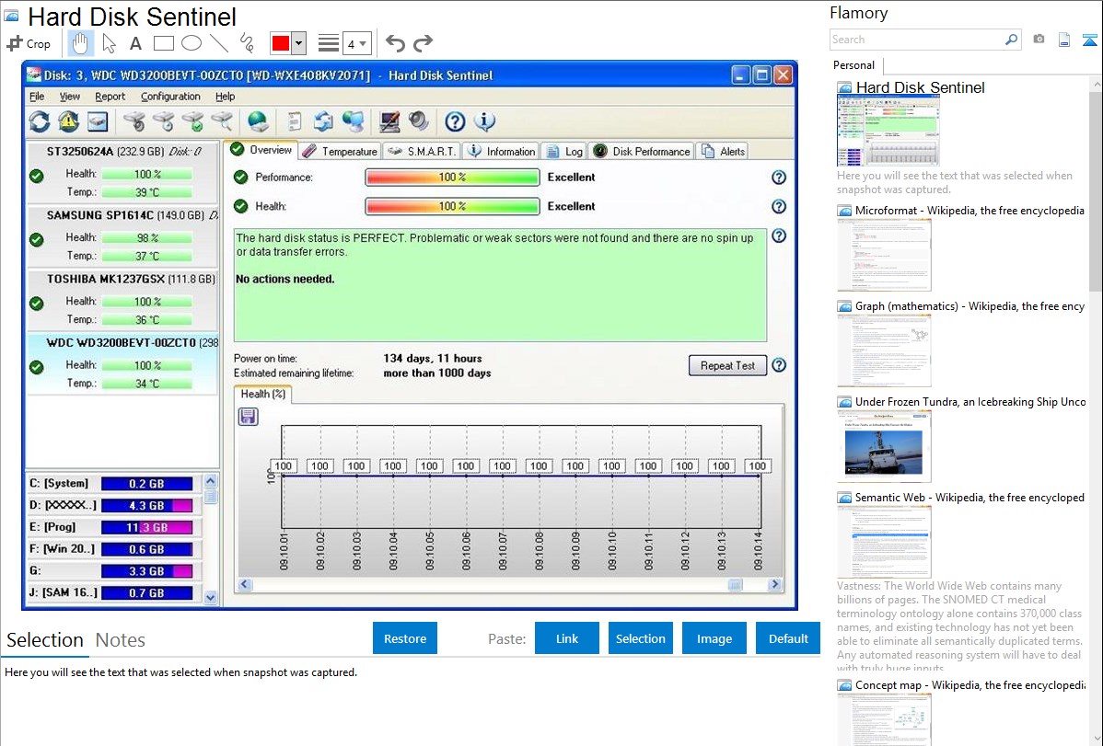Open the Configuration menu in Hard Disk Sentinel
The image size is (1103, 746).
tap(170, 97)
